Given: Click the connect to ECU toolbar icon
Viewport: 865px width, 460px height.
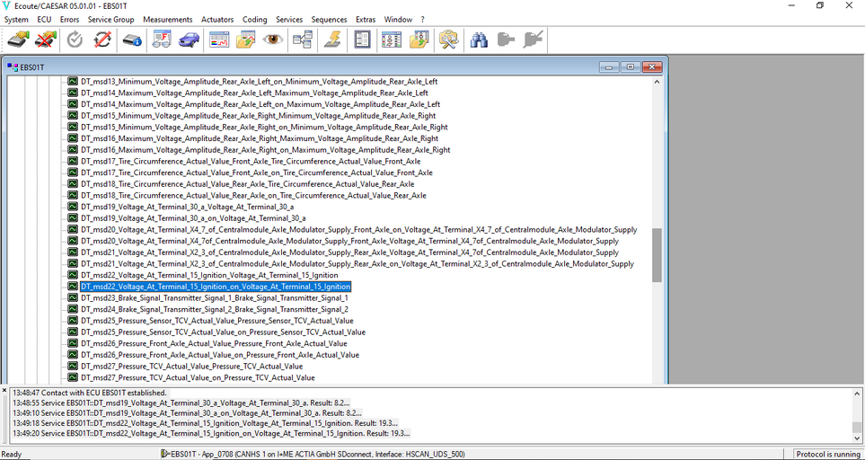Looking at the screenshot, I should pos(18,40).
